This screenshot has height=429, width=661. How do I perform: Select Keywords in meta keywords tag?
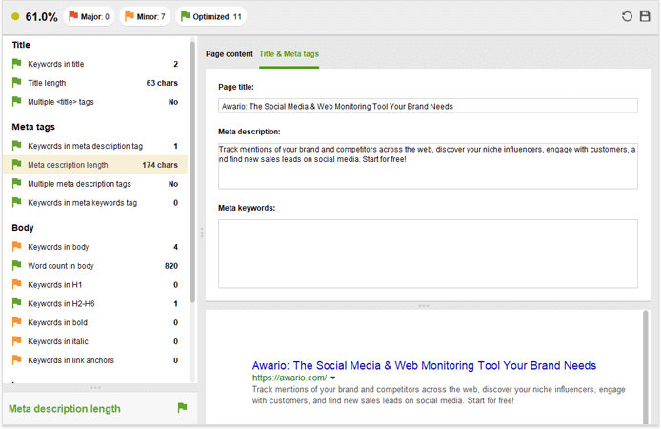click(95, 203)
